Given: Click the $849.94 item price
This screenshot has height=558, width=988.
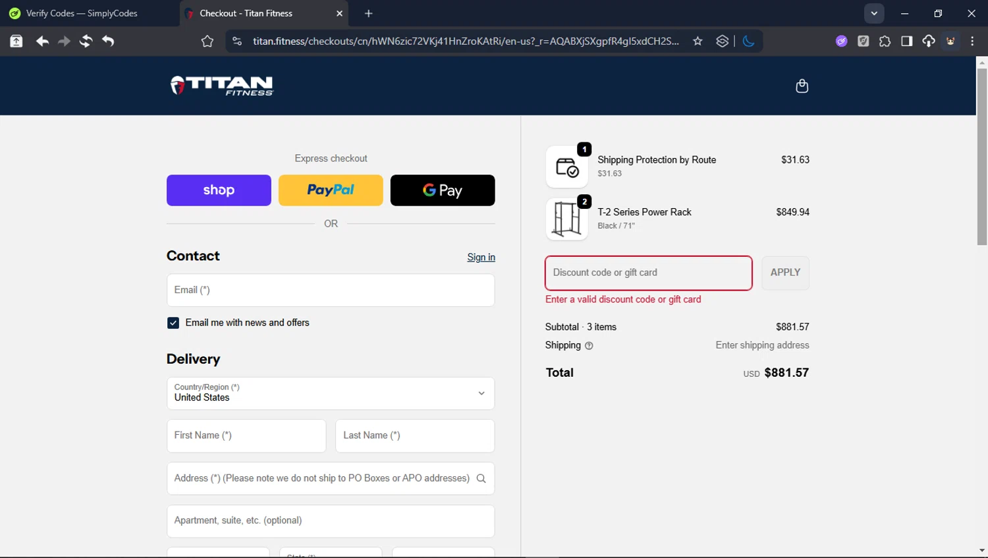Looking at the screenshot, I should coord(792,212).
